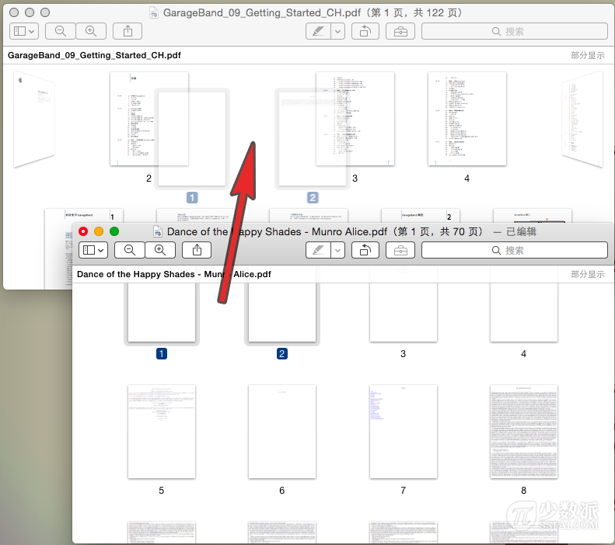This screenshot has width=615, height=545.
Task: Share the GarageBand PDF document
Action: 128,31
